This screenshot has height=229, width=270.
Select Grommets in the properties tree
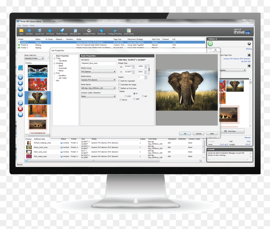tap(63, 68)
